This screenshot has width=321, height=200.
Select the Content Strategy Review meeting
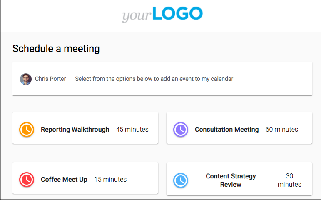pyautogui.click(x=231, y=180)
